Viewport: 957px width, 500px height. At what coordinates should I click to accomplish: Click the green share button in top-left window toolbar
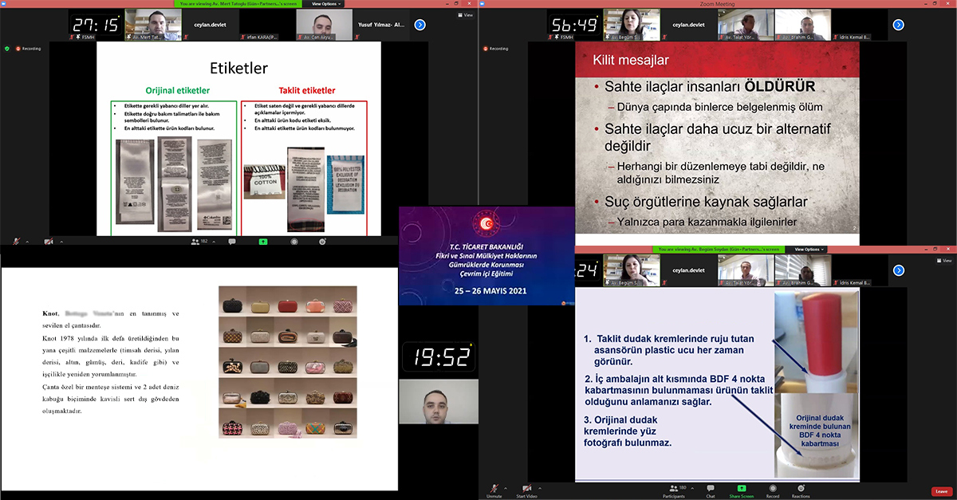[263, 240]
